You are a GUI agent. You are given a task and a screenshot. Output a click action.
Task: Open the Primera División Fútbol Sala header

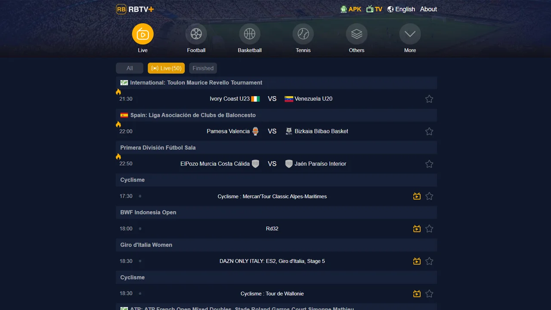(x=276, y=148)
